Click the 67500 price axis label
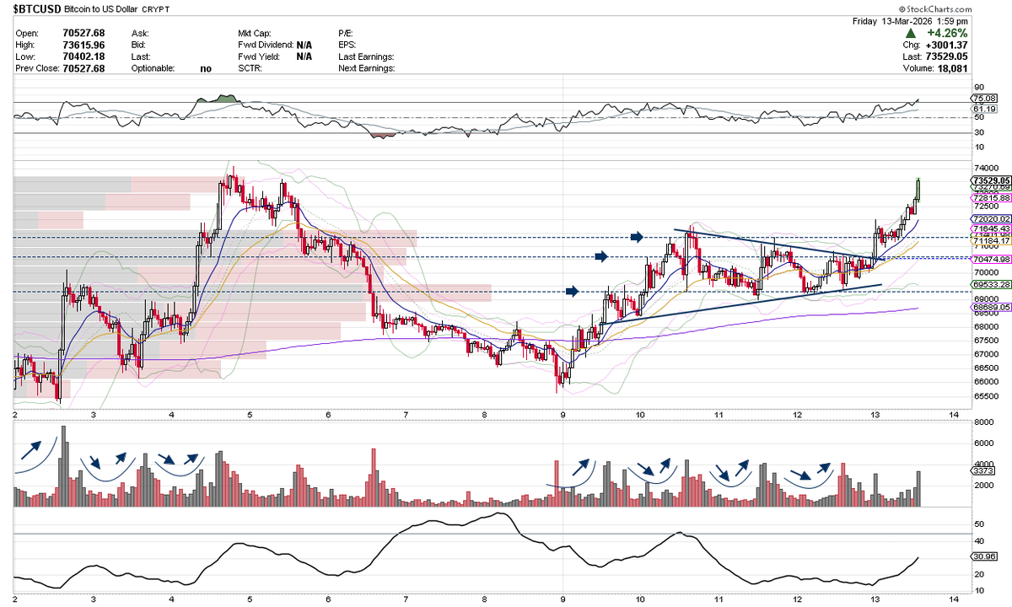The height and width of the screenshot is (607, 1012). tap(985, 340)
